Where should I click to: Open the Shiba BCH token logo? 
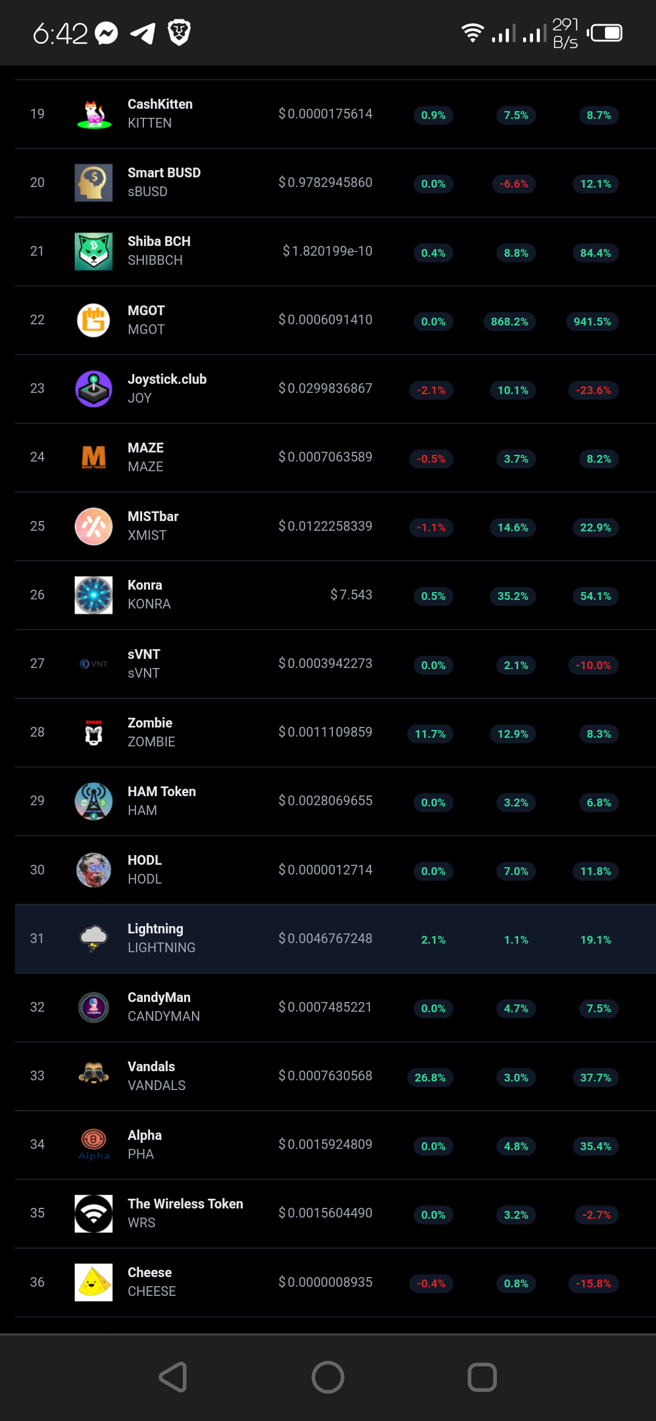pos(94,251)
